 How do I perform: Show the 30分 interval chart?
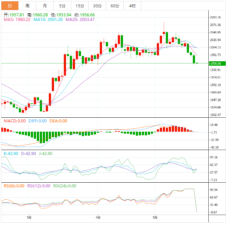coord(97,6)
